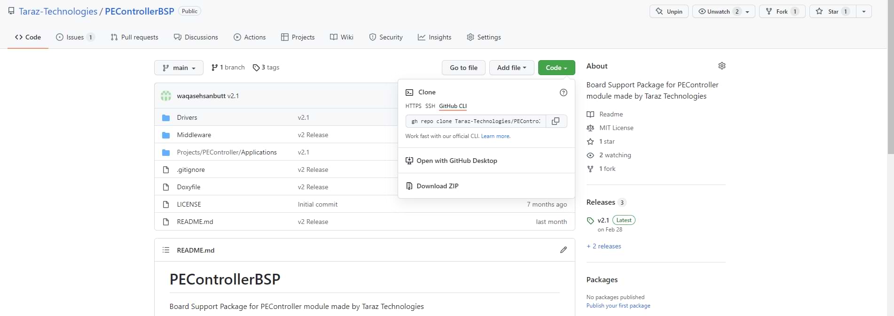Open the Wiki tab
The height and width of the screenshot is (316, 894).
[x=342, y=37]
